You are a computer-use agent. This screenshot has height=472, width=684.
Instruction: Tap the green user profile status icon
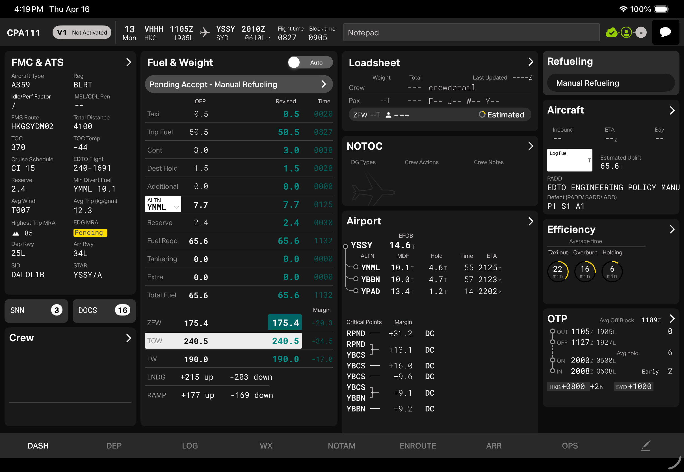point(626,33)
